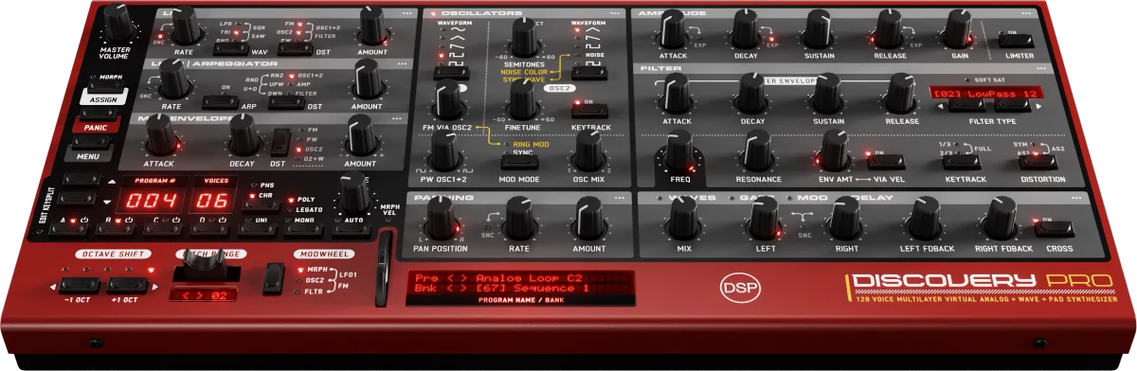Click the +1 OCT octave shift button
The height and width of the screenshot is (371, 1137).
[127, 285]
